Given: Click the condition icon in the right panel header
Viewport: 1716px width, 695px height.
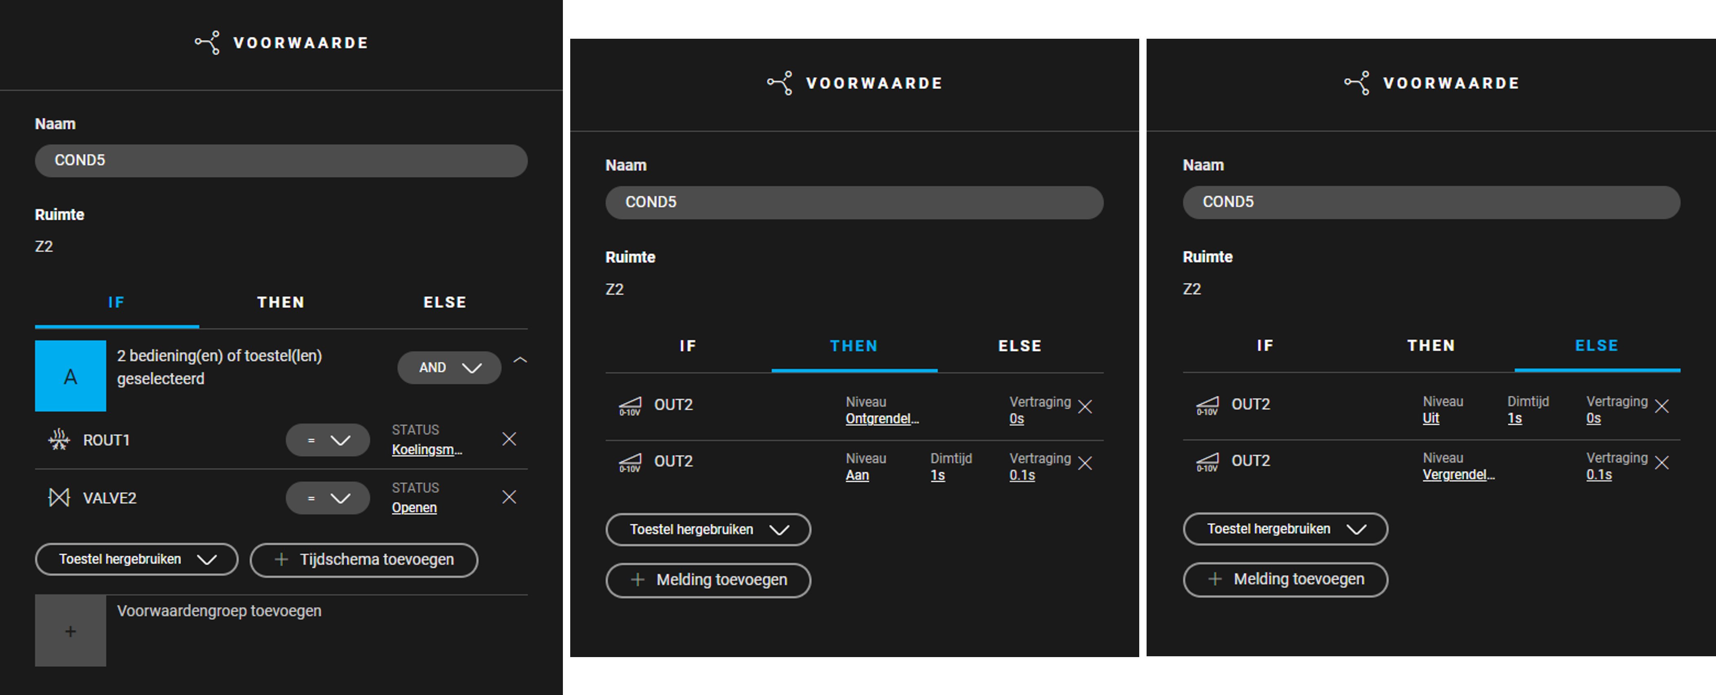Looking at the screenshot, I should click(x=1357, y=83).
